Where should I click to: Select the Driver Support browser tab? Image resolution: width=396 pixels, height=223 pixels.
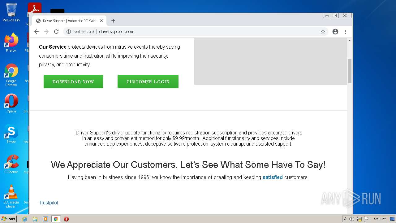pos(69,21)
